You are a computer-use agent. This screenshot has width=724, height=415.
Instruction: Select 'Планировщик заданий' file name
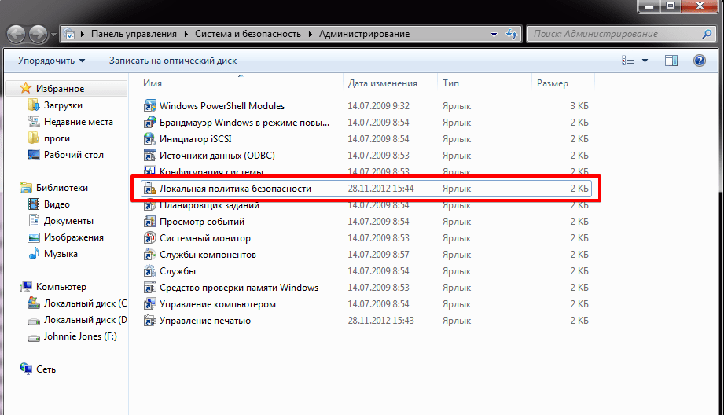(x=209, y=205)
